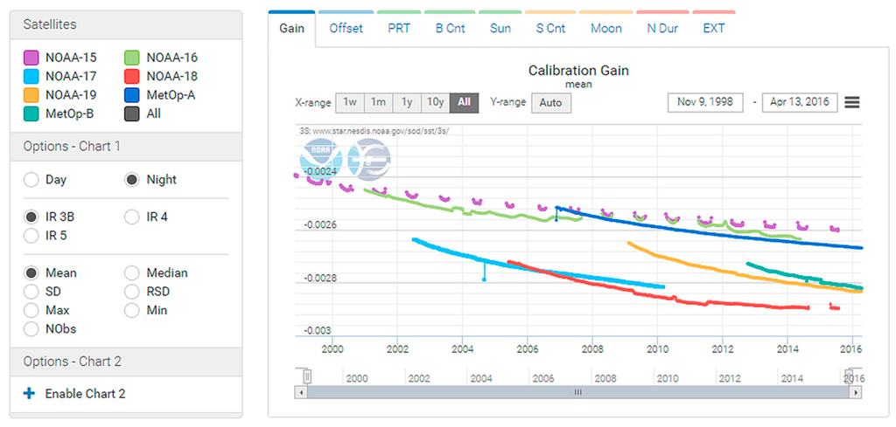Click the scrollbar left arrow
Screen dimensions: 896x427
pos(302,393)
